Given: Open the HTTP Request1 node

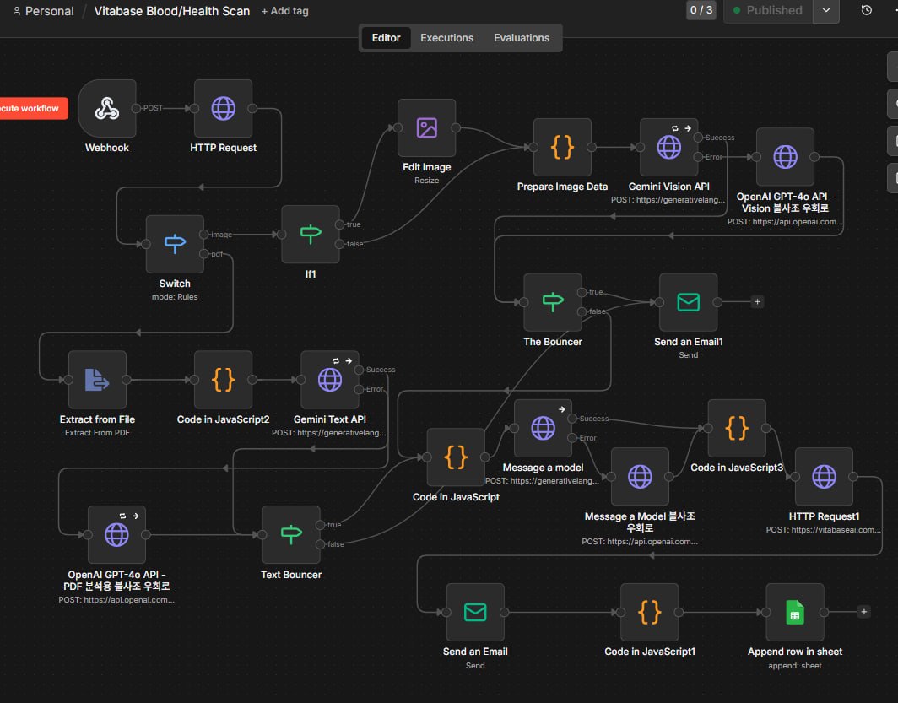Looking at the screenshot, I should (x=824, y=476).
